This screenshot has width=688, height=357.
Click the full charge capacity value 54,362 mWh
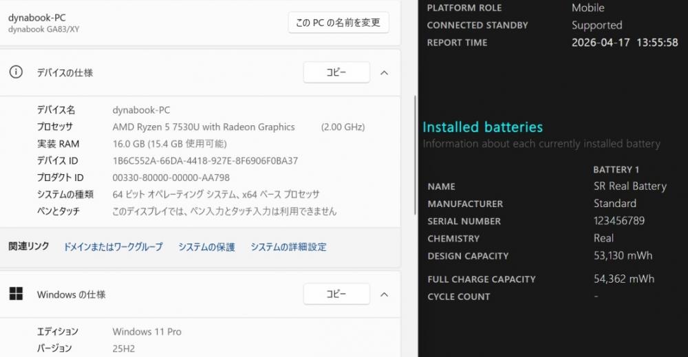click(x=623, y=279)
